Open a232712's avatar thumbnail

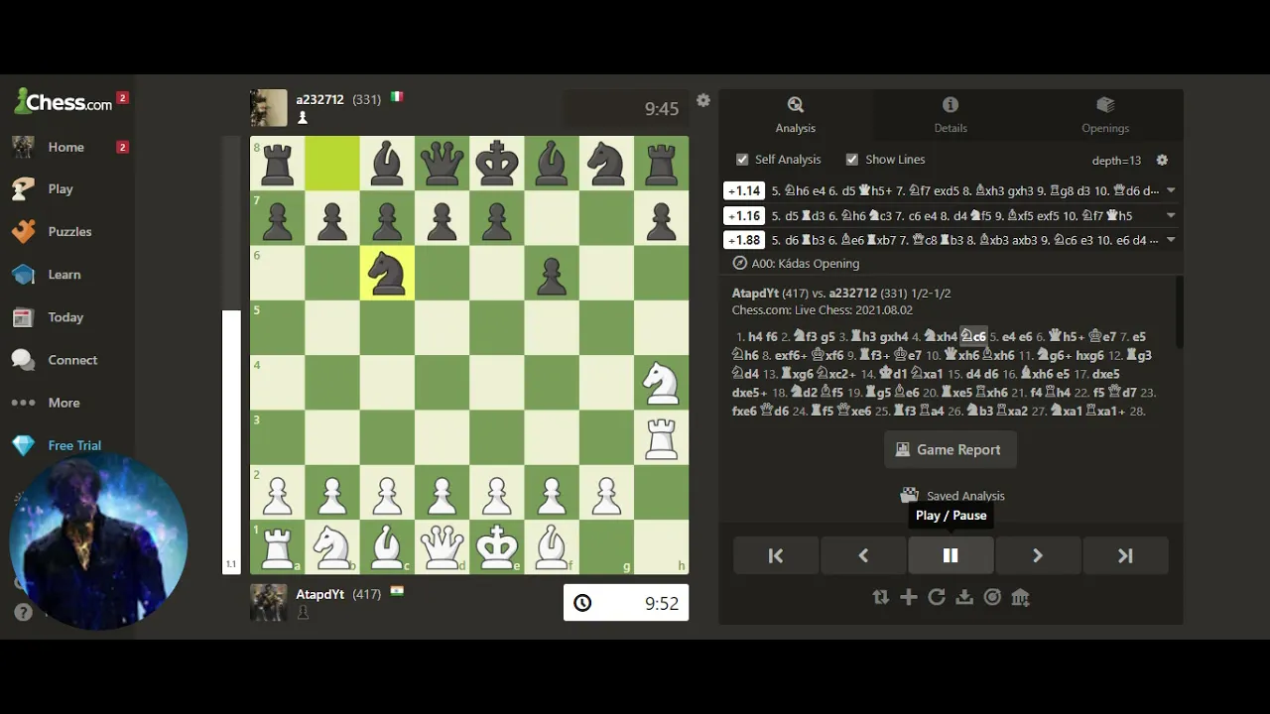[x=268, y=108]
